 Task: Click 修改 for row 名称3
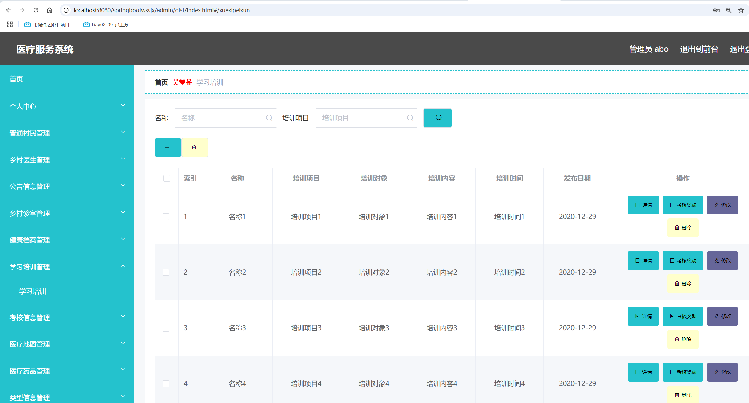(x=722, y=316)
